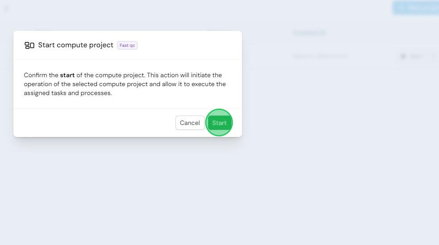
Task: Click the blurred row description text in background
Action: click(320, 56)
